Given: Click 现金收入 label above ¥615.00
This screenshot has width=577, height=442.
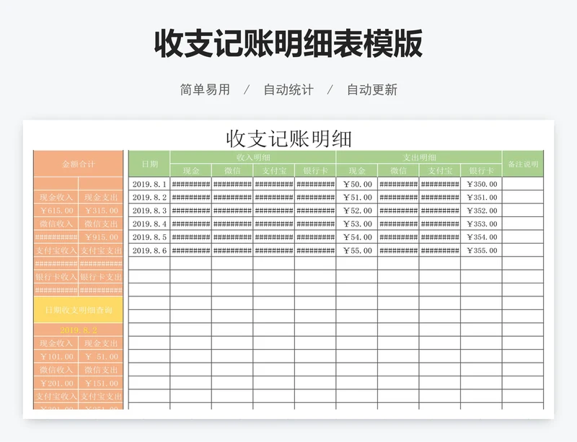Looking at the screenshot, I should click(x=56, y=198).
